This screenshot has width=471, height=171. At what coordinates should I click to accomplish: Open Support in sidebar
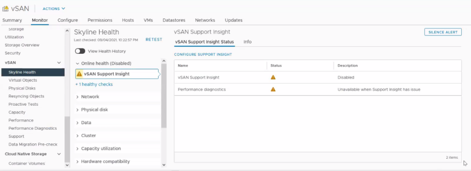click(16, 137)
